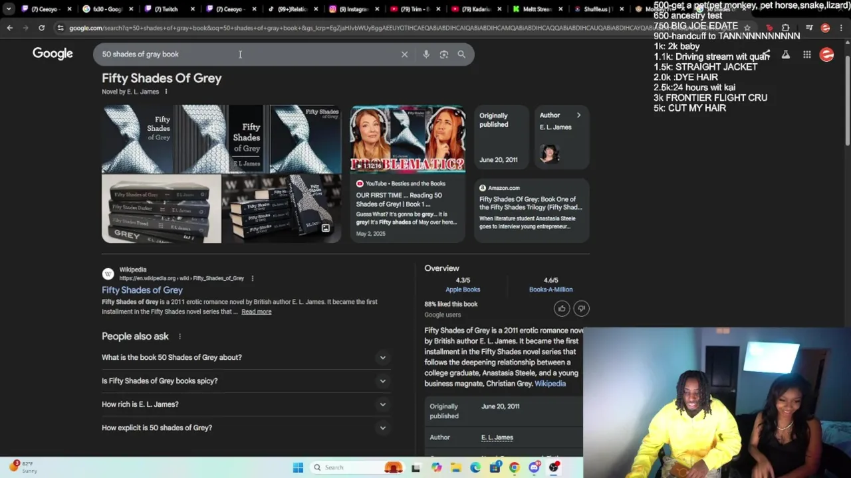The image size is (851, 478).
Task: Thumbs up the book overview
Action: tap(562, 308)
